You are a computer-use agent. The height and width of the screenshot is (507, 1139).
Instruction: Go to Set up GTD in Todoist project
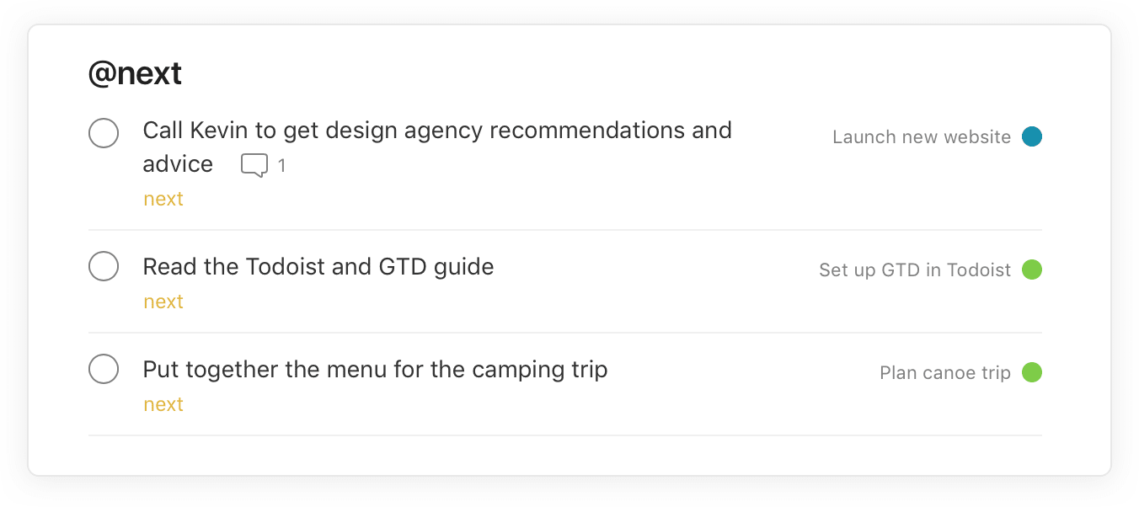(914, 270)
